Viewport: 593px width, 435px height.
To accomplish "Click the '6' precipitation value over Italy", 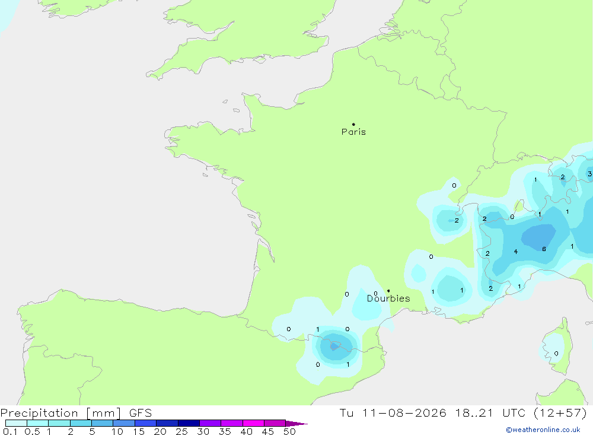I will coord(544,249).
